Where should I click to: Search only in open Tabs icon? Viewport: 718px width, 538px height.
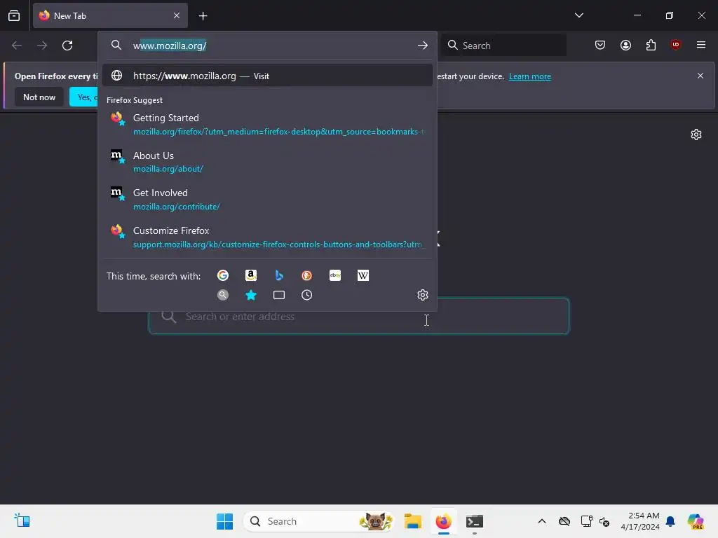click(x=279, y=295)
